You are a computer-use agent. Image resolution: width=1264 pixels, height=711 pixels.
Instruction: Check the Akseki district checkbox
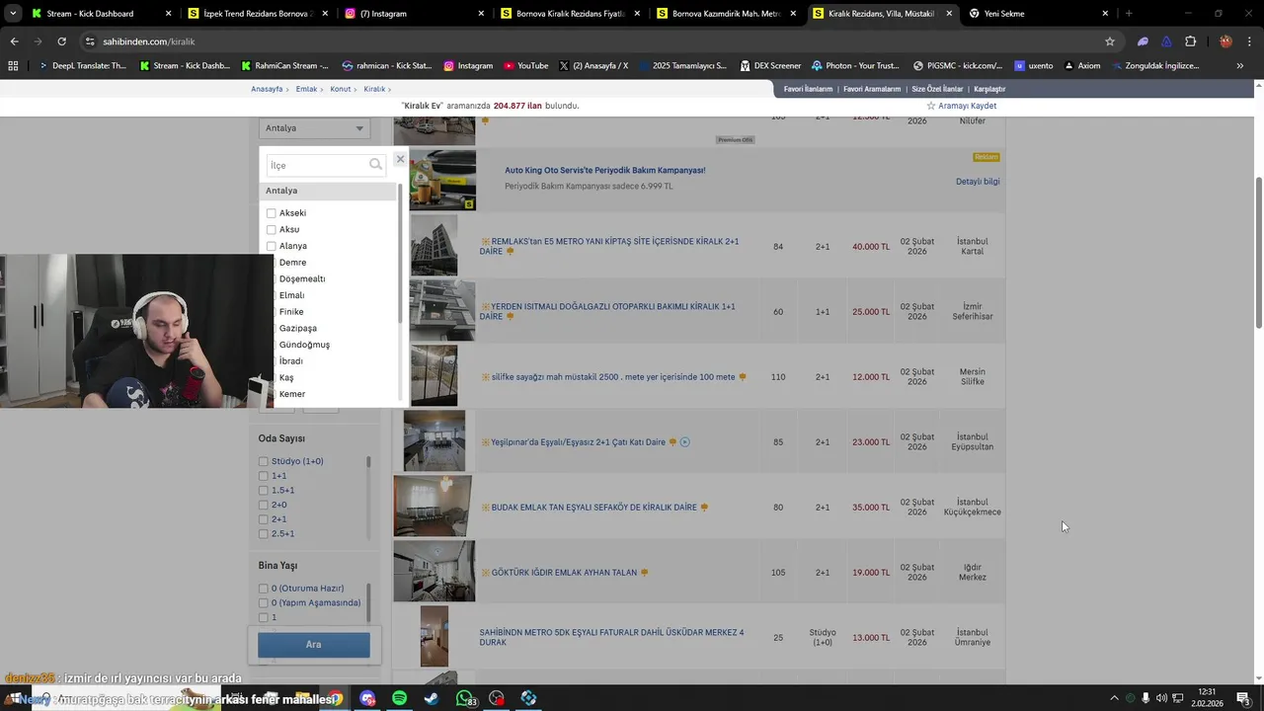click(x=271, y=213)
